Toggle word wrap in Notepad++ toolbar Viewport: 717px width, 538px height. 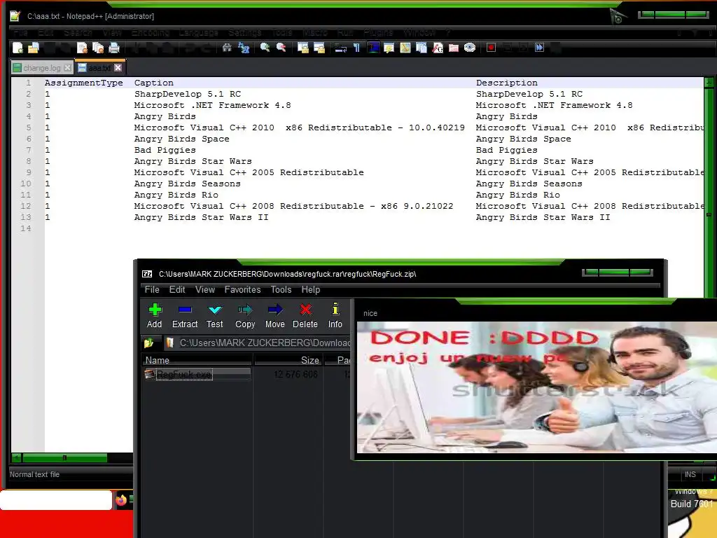(341, 48)
